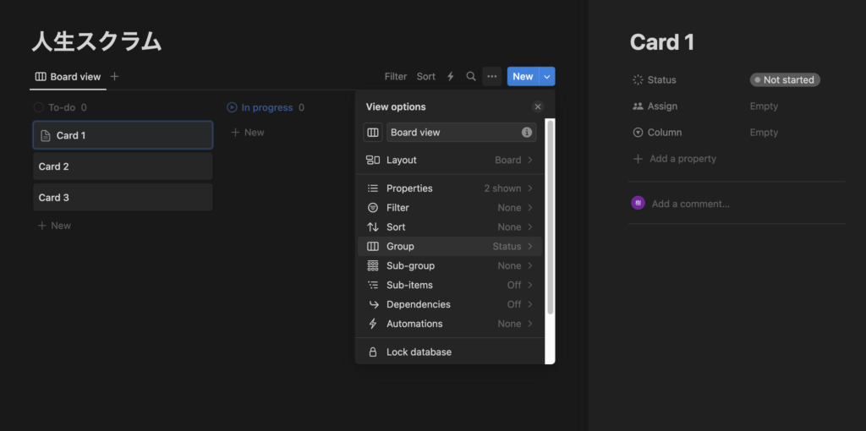Click the user avatar beside comment field
The height and width of the screenshot is (431, 866).
click(639, 204)
